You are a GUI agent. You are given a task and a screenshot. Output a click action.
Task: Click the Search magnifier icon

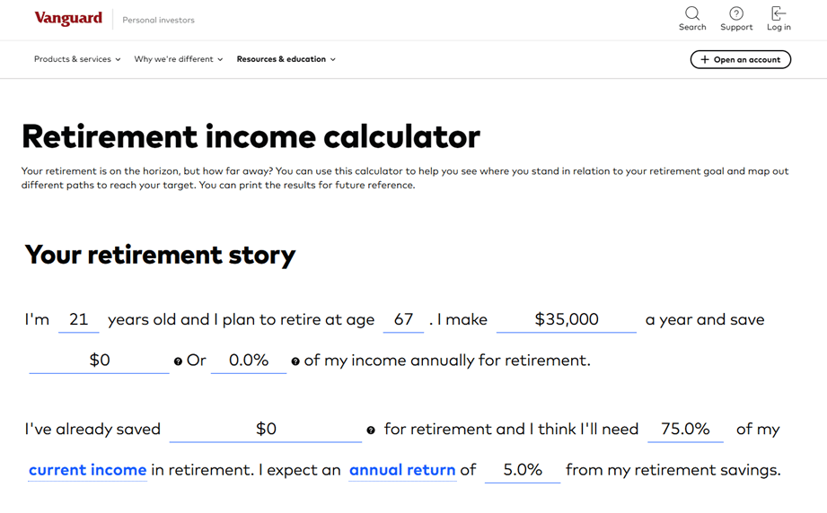click(691, 13)
